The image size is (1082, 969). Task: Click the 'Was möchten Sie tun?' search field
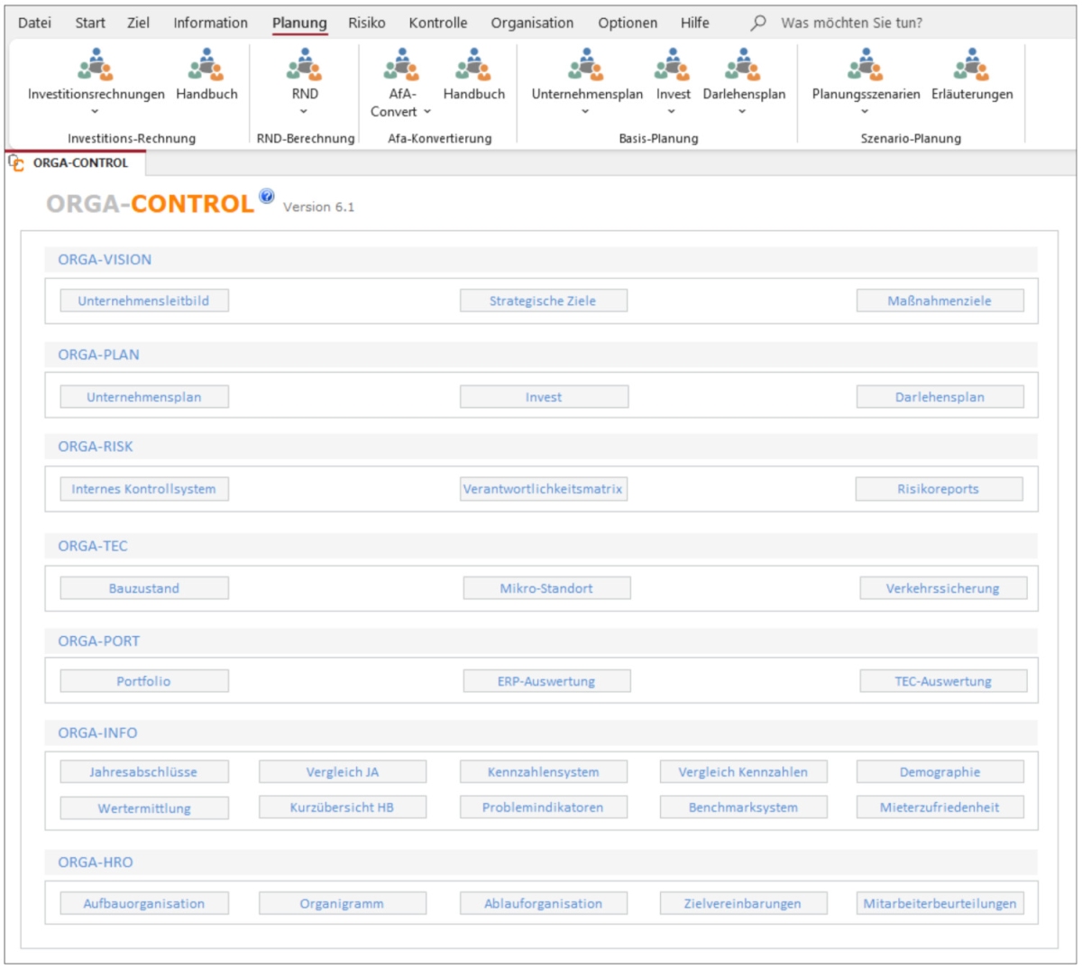[851, 23]
